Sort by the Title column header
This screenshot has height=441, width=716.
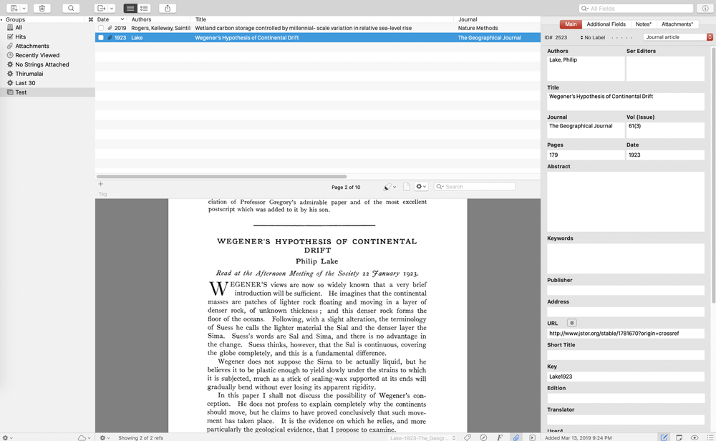(x=323, y=19)
